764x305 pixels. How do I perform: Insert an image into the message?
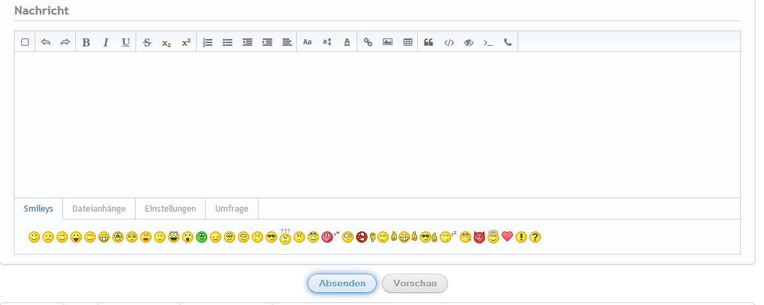point(388,42)
